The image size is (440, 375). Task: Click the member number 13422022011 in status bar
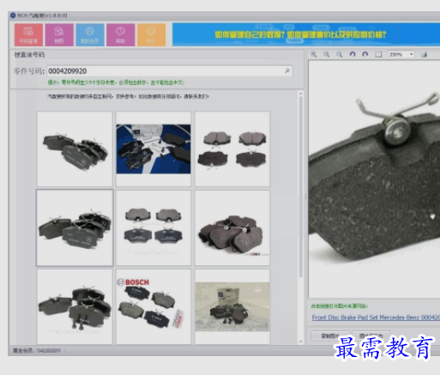click(x=48, y=351)
